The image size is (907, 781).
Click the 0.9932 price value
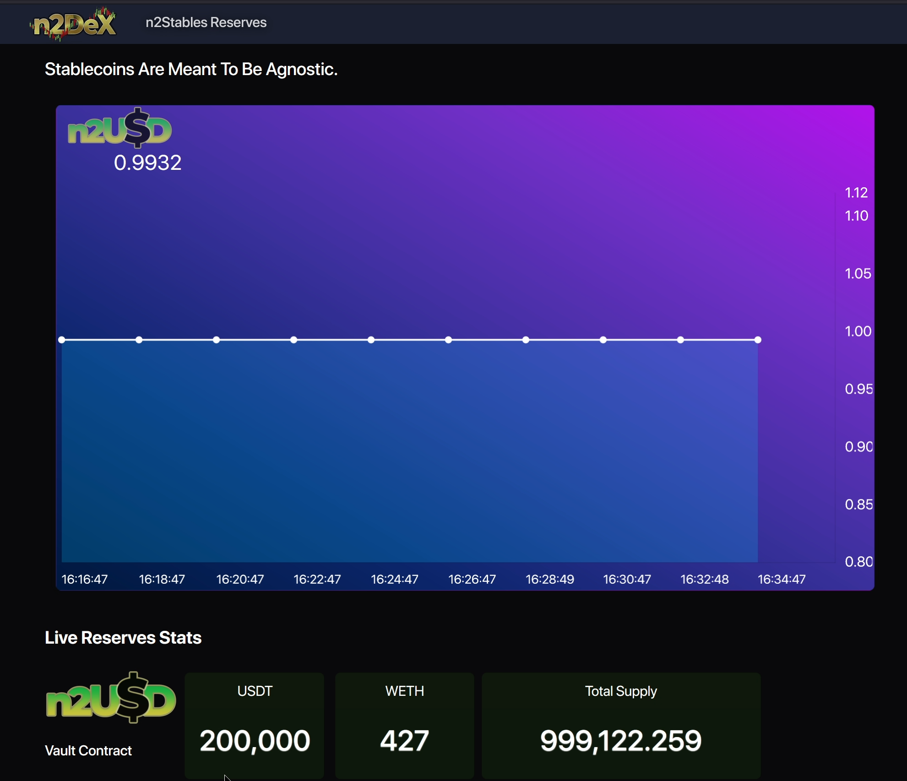pyautogui.click(x=147, y=163)
